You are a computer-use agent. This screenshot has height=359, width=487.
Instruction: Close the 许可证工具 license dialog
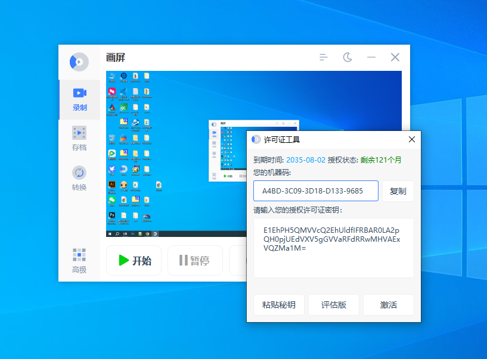click(411, 139)
